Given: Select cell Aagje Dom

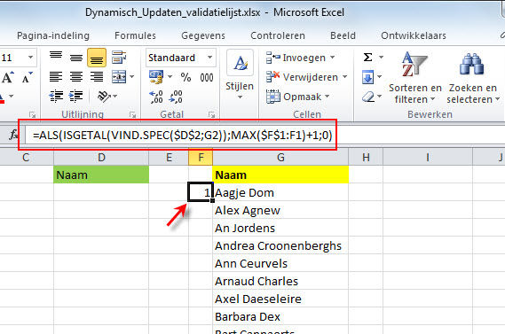Looking at the screenshot, I should [x=280, y=192].
